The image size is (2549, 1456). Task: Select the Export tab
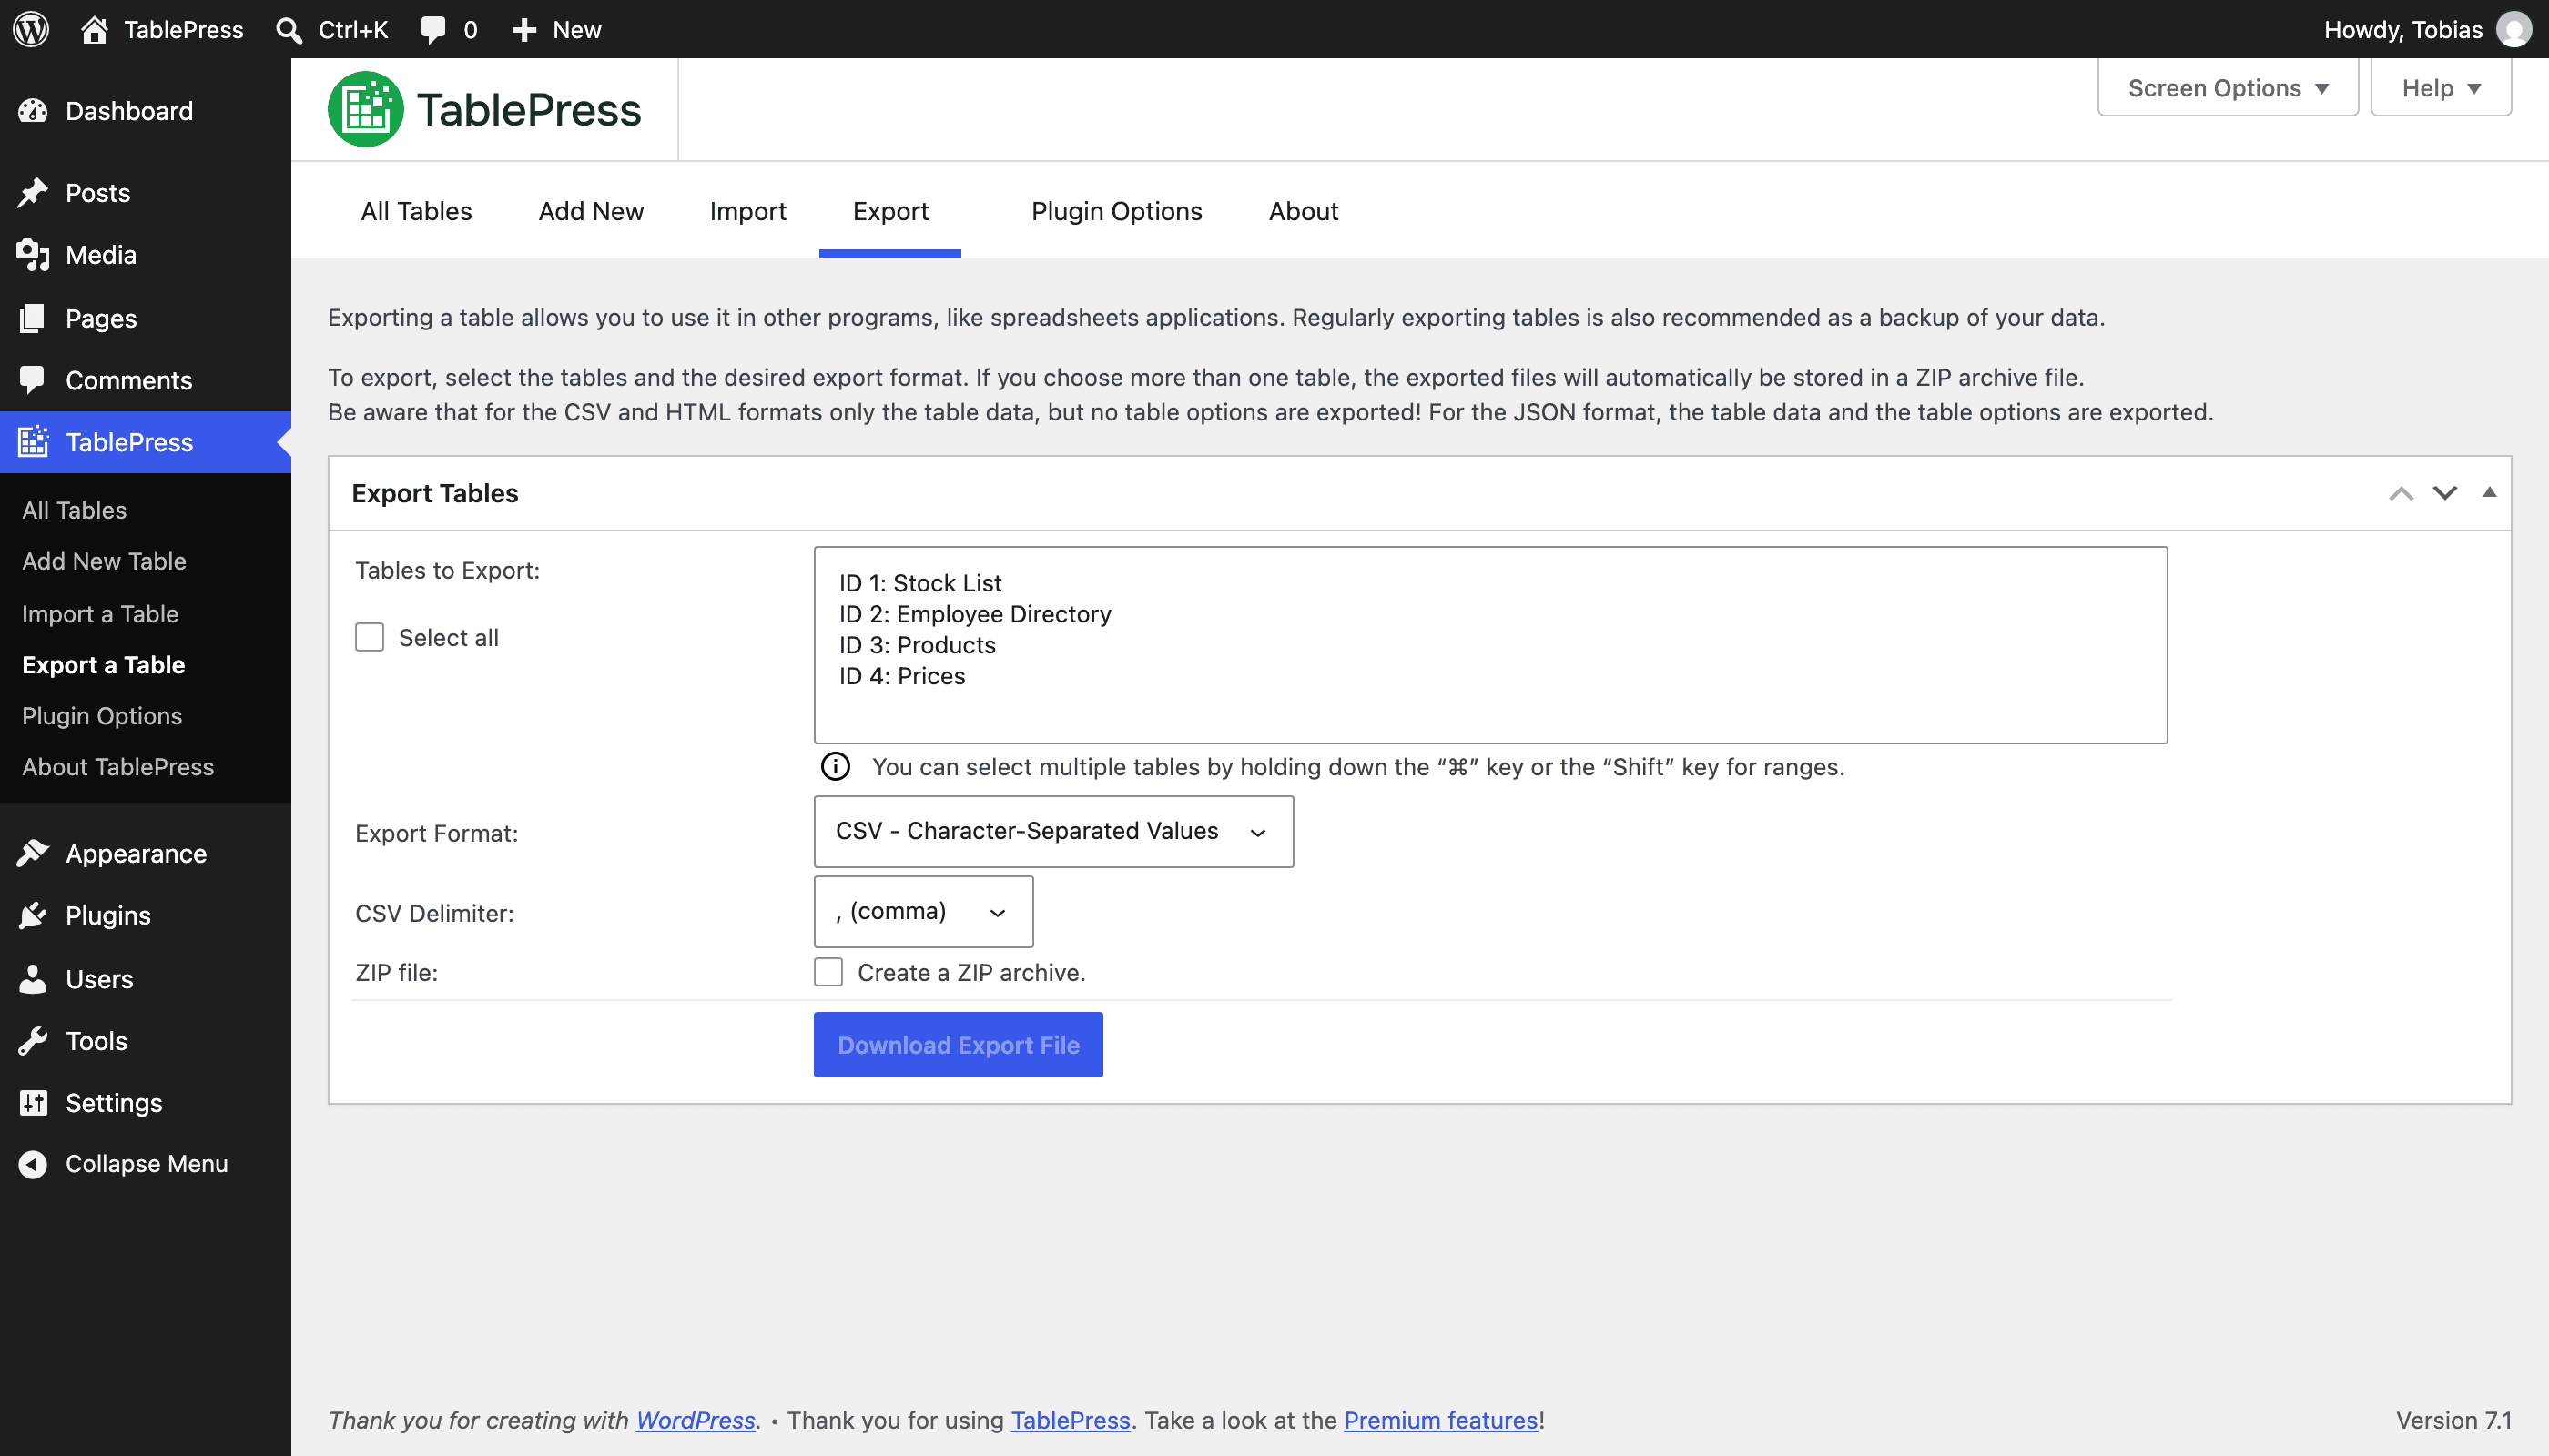tap(890, 211)
